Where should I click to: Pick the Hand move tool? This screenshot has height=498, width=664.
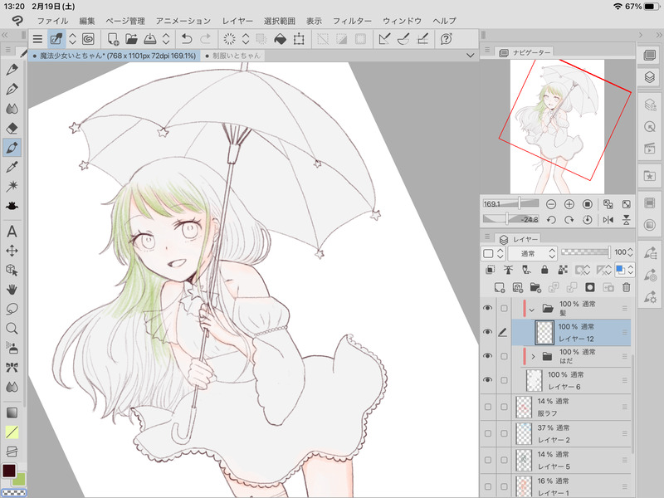pos(12,290)
